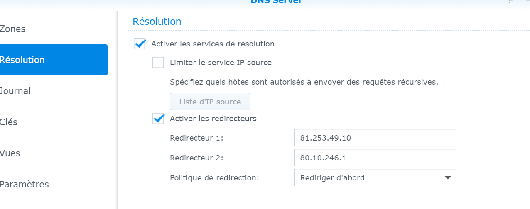Click the "Spécifiez quels hôtes" description text
530x209 pixels.
pyautogui.click(x=304, y=82)
